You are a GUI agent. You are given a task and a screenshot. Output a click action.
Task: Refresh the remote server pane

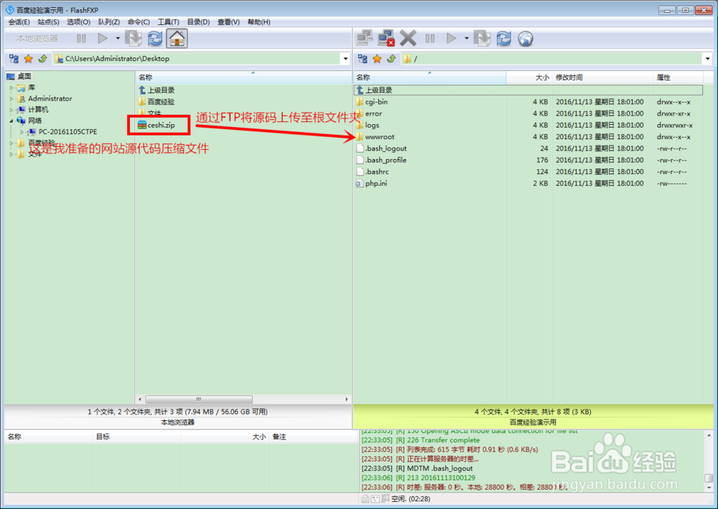click(504, 39)
